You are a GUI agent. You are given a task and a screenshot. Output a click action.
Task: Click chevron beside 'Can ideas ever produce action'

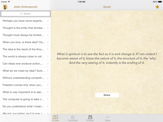[x=48, y=63]
